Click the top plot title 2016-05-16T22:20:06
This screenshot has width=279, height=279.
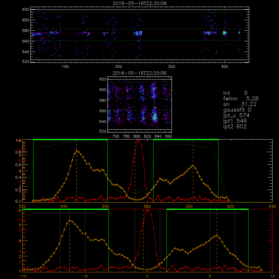pos(139,3)
